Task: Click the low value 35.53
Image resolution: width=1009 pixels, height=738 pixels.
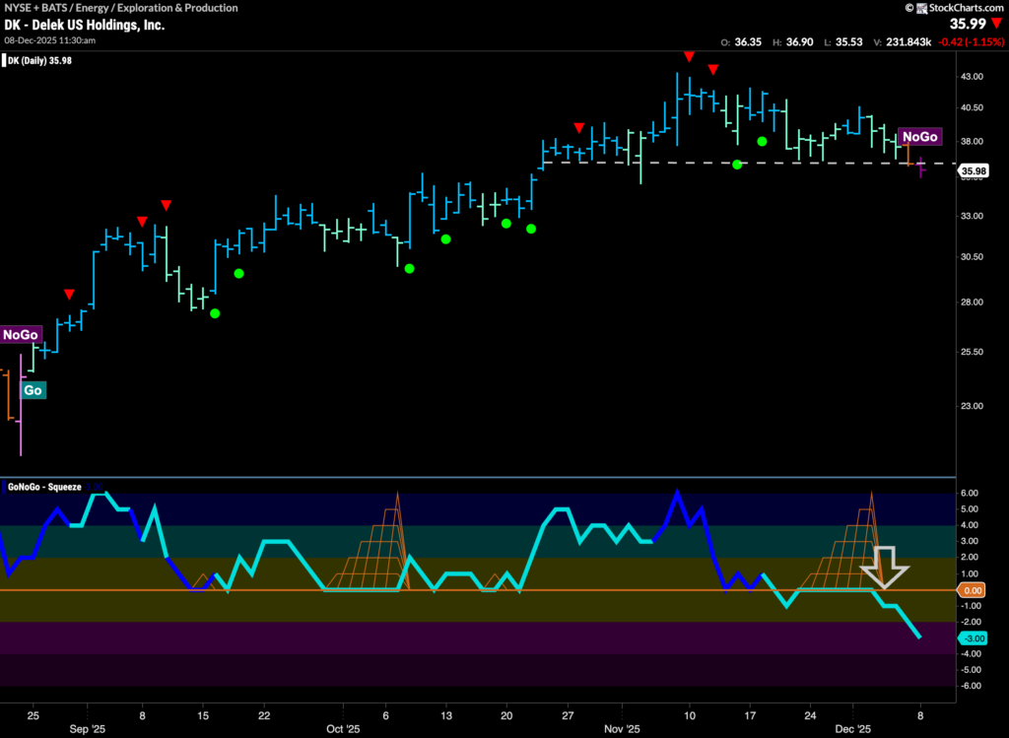Action: 848,41
